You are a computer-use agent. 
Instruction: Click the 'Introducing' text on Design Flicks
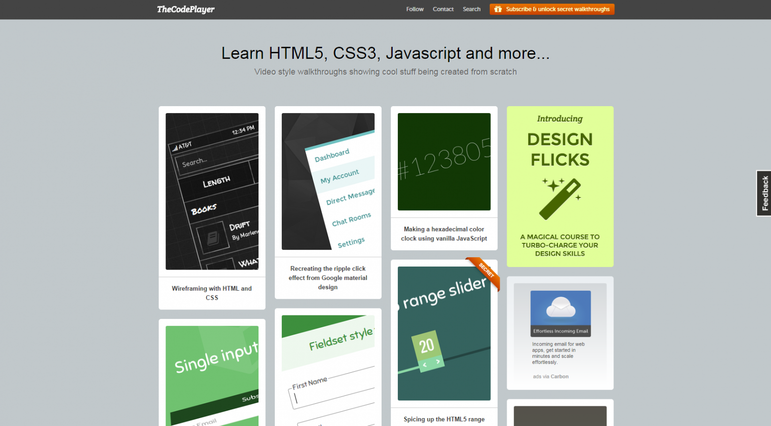(560, 118)
